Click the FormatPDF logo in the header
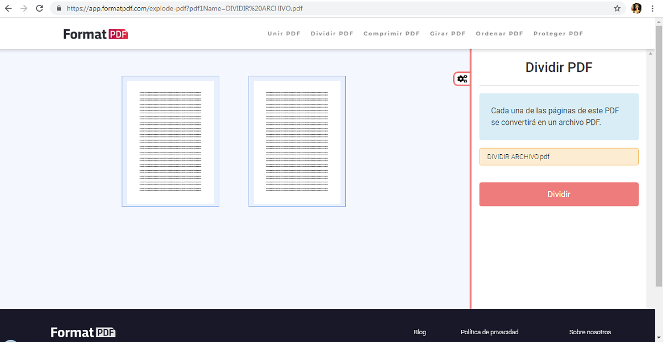663x342 pixels. coord(95,34)
